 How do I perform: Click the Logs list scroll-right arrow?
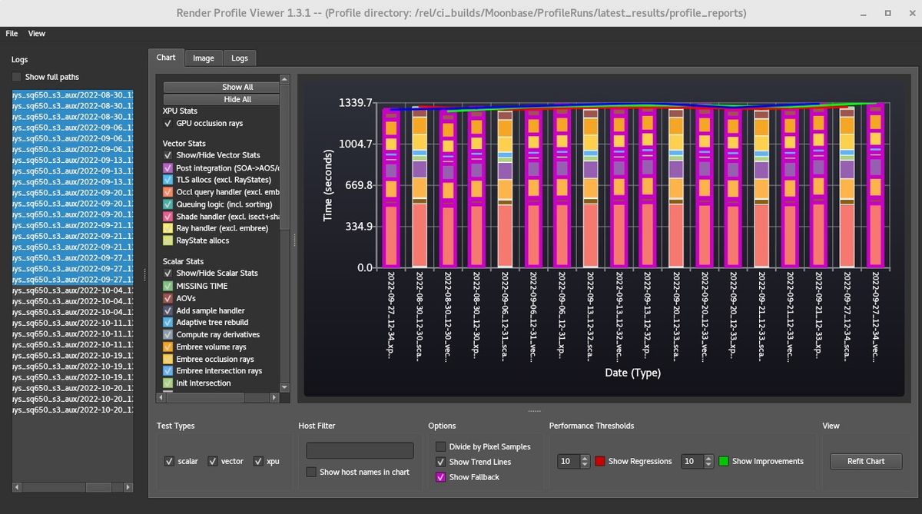pos(128,487)
